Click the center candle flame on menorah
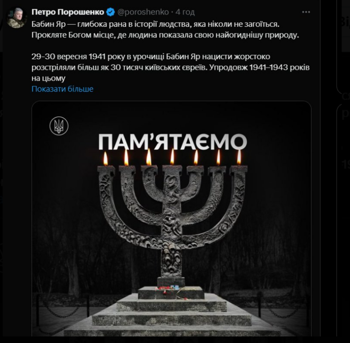Image resolution: width=350 pixels, height=343 pixels. tap(172, 157)
